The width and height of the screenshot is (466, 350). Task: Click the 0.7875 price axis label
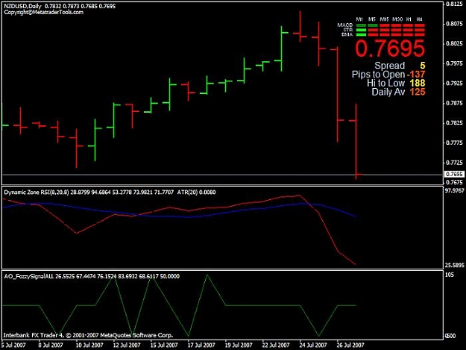pos(455,103)
